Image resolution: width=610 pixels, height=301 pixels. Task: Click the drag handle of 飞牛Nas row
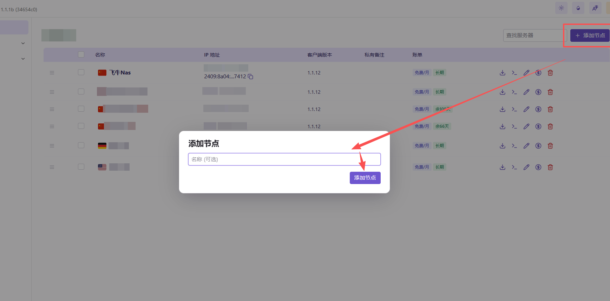(52, 73)
